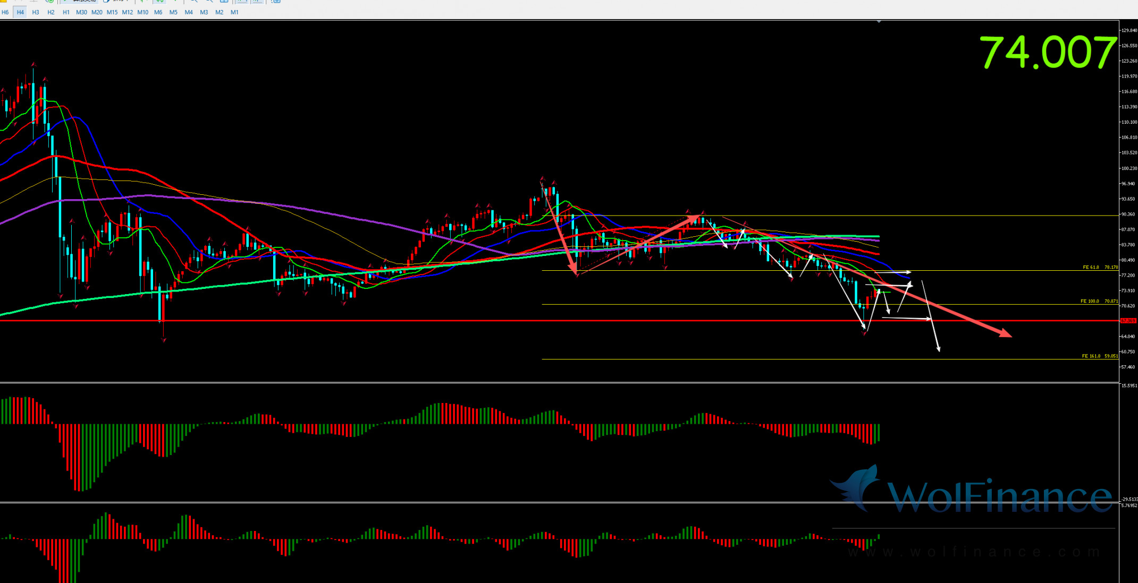
Task: Switch to M5 timeframe
Action: 173,12
